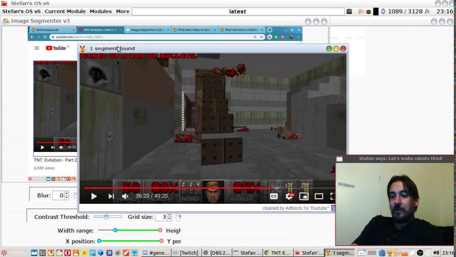This screenshot has height=257, width=456.
Task: Click the microphone icon in top bar
Action: tap(383, 11)
